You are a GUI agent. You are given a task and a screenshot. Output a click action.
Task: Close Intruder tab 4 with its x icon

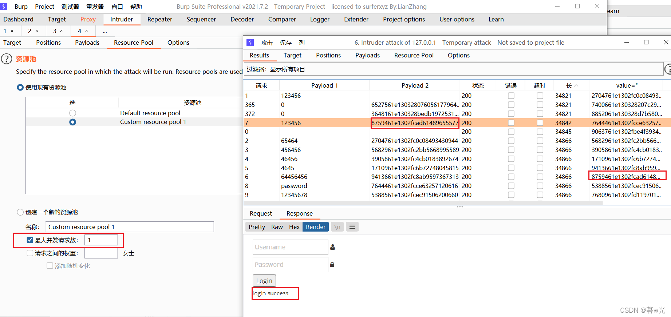pos(87,31)
